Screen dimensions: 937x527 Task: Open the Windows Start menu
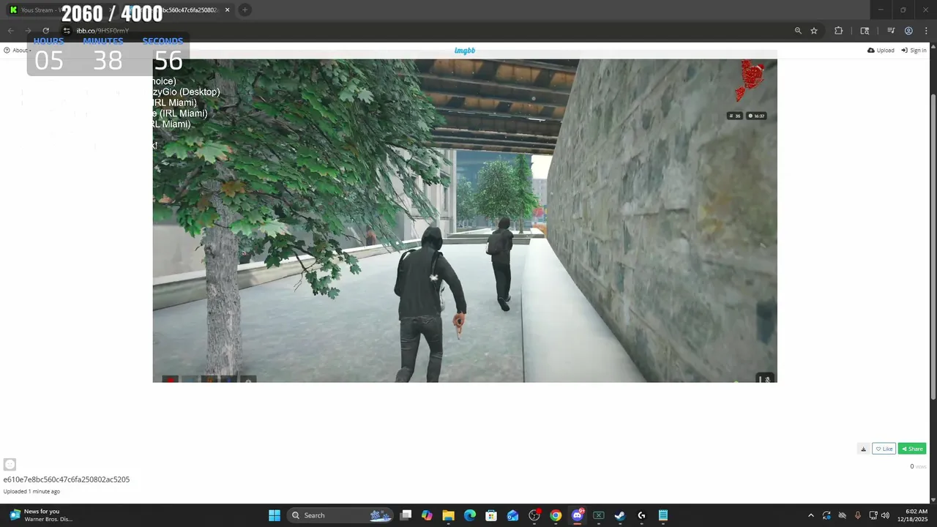coord(275,515)
